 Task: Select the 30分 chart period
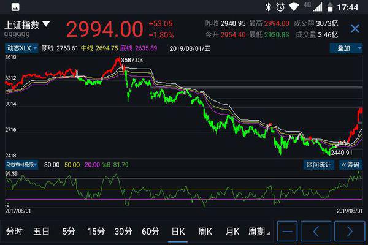coord(123,232)
